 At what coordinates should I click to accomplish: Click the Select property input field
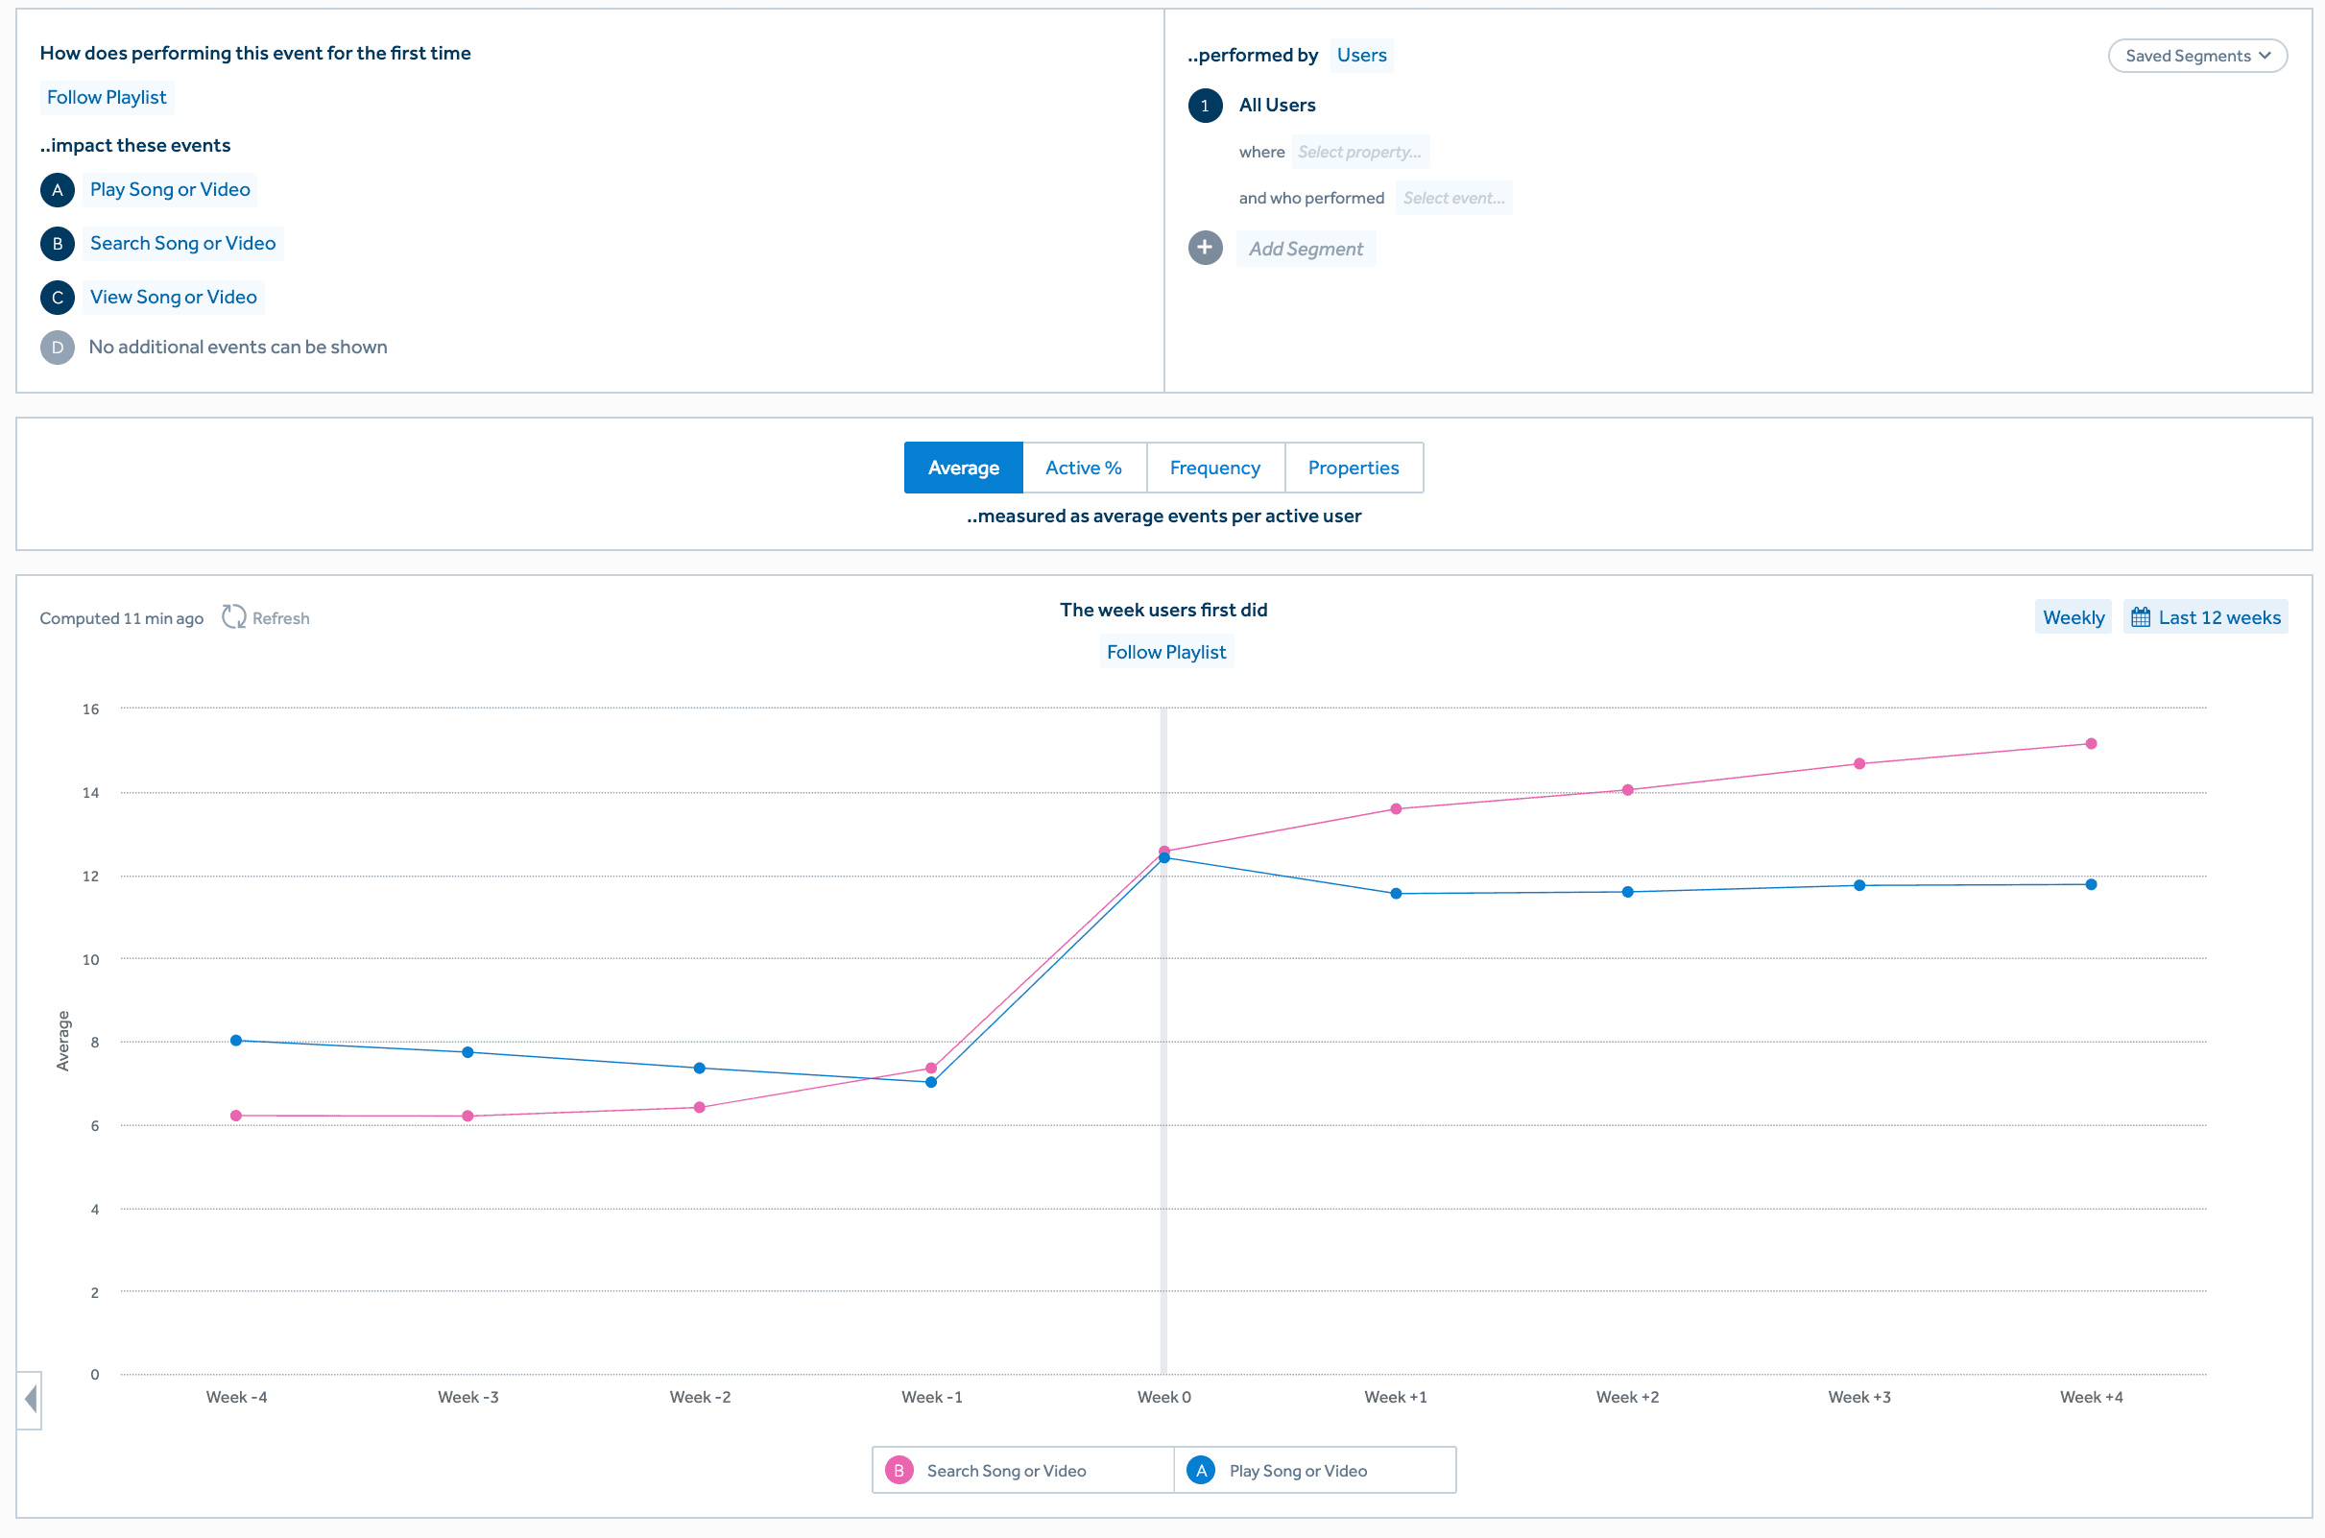[1359, 152]
